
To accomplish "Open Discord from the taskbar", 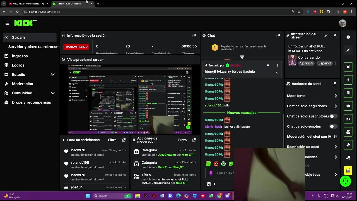I will pyautogui.click(x=227, y=196).
